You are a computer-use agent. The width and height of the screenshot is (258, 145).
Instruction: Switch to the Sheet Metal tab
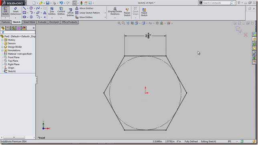[29, 22]
